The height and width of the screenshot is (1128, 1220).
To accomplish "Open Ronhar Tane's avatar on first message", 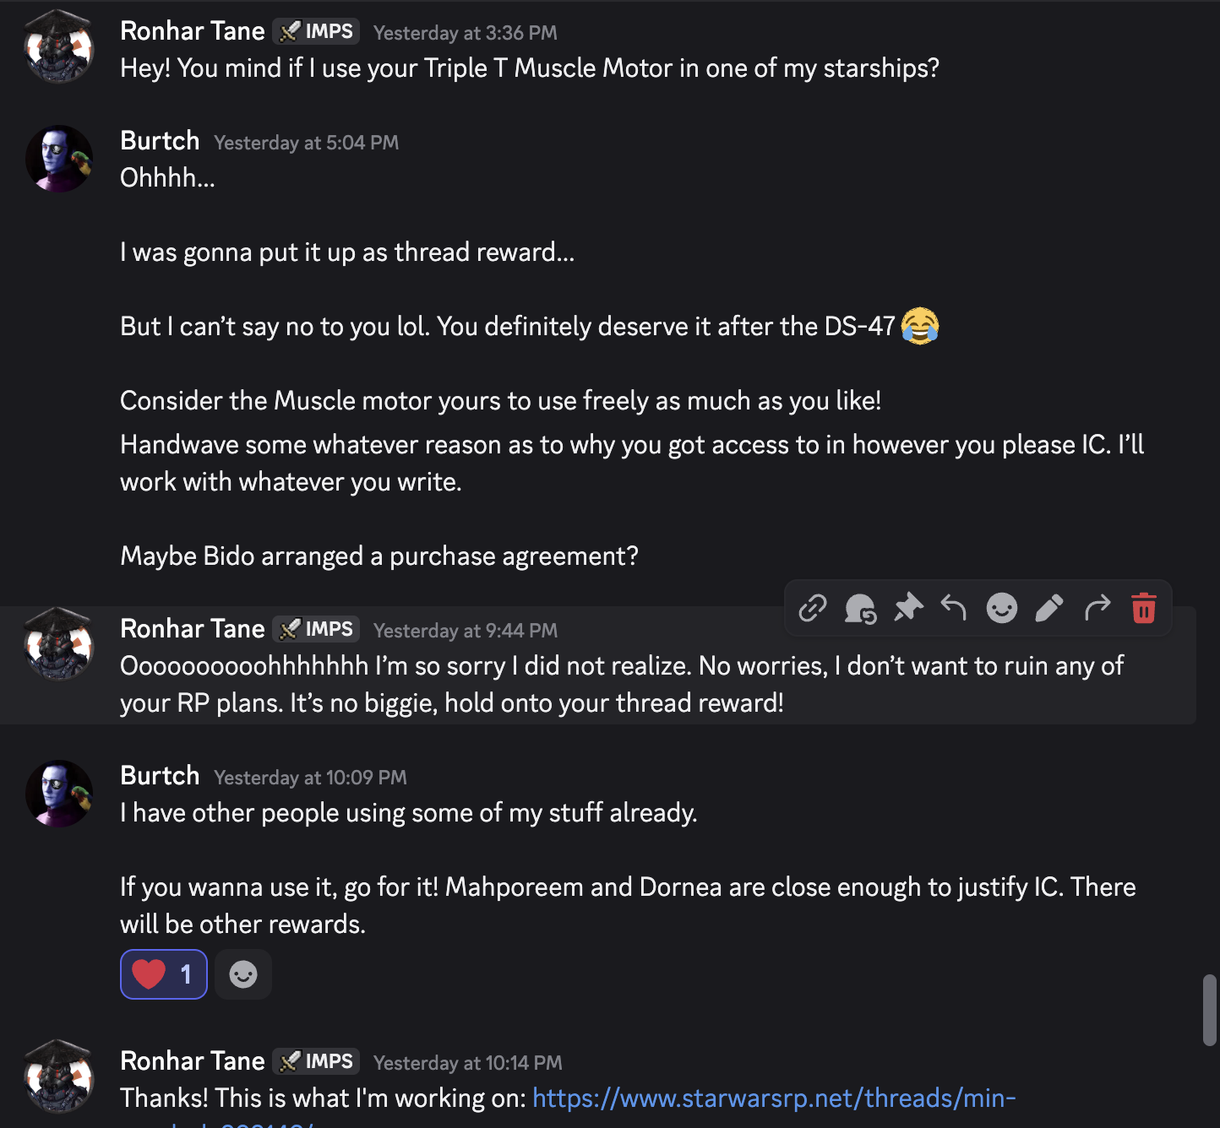I will [x=58, y=46].
